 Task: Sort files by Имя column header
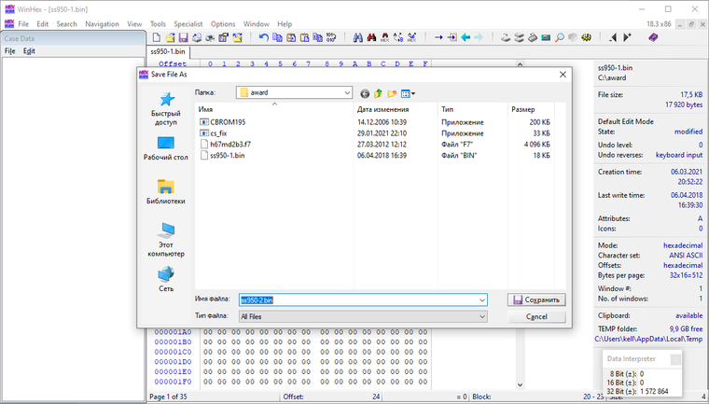click(x=274, y=109)
